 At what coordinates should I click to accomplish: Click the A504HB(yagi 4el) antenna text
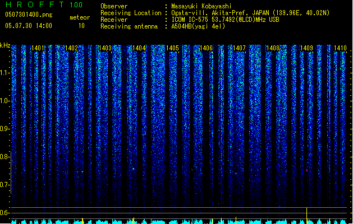tap(198, 26)
